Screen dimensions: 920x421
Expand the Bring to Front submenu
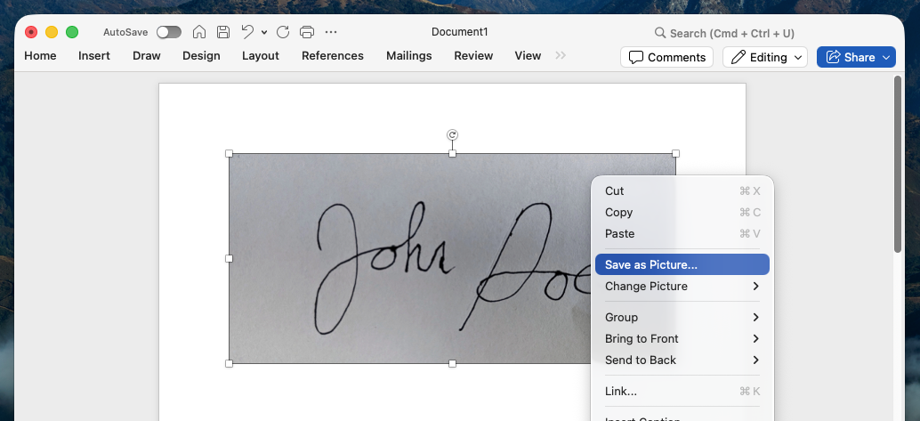click(682, 339)
